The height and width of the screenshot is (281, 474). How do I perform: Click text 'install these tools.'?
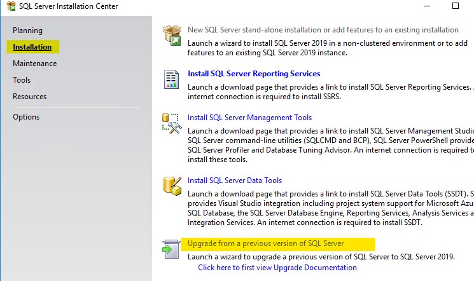click(x=218, y=160)
